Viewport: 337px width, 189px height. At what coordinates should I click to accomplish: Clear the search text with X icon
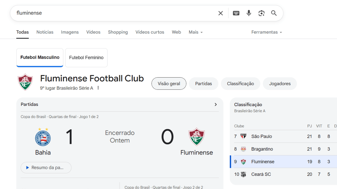tap(220, 13)
